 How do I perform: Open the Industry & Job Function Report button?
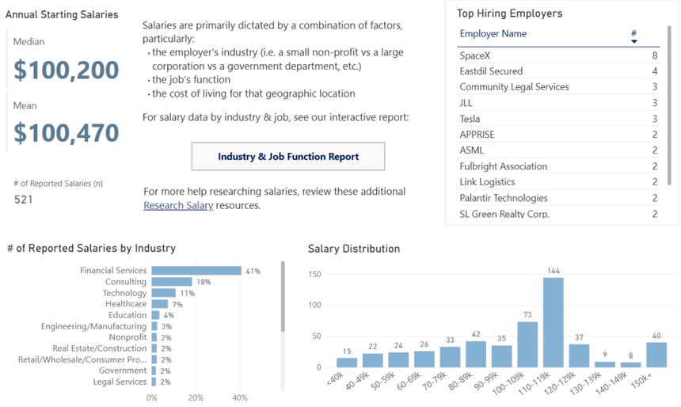(288, 156)
